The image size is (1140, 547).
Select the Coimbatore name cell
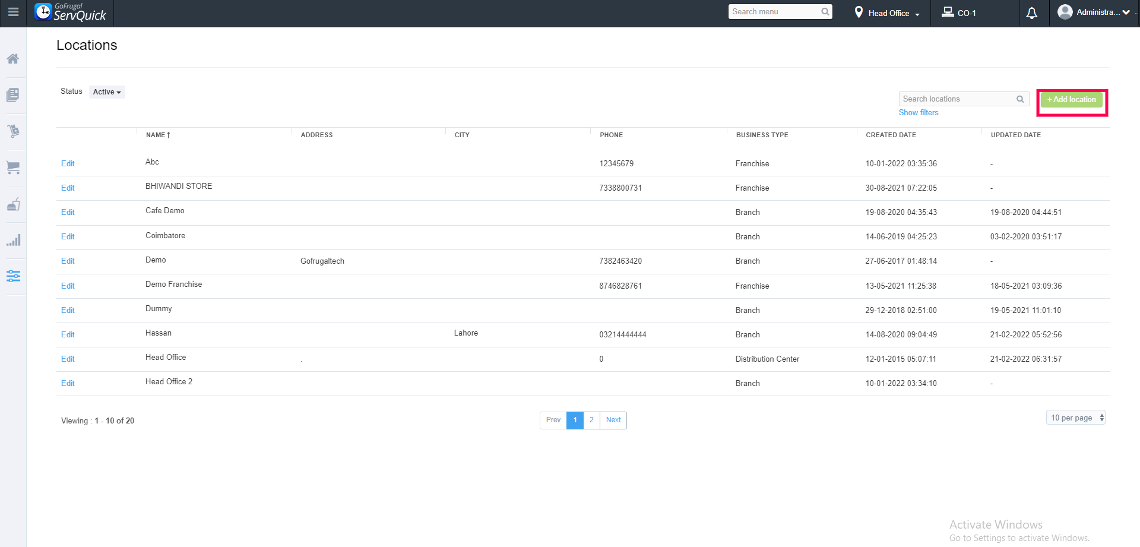pos(165,236)
